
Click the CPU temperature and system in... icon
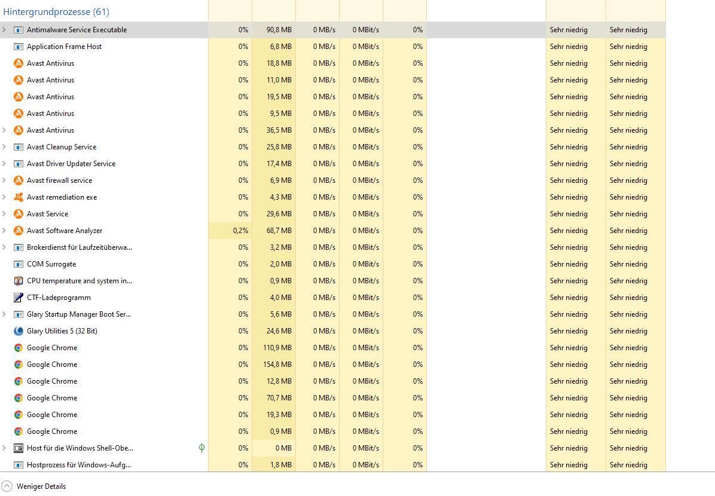19,281
